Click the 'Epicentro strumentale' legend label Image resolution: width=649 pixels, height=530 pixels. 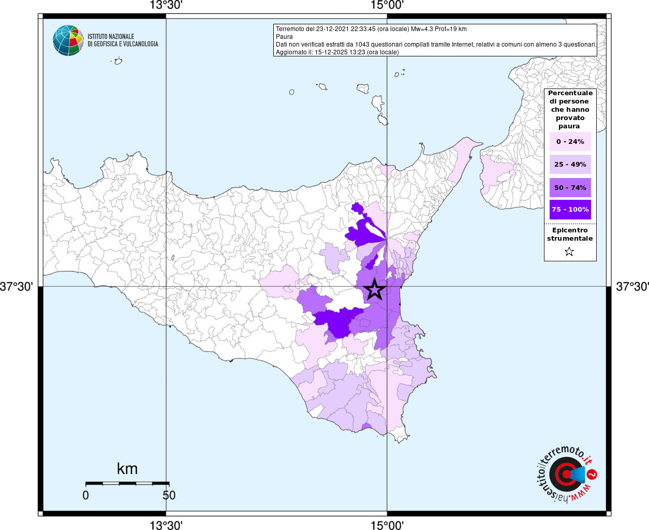pos(570,234)
